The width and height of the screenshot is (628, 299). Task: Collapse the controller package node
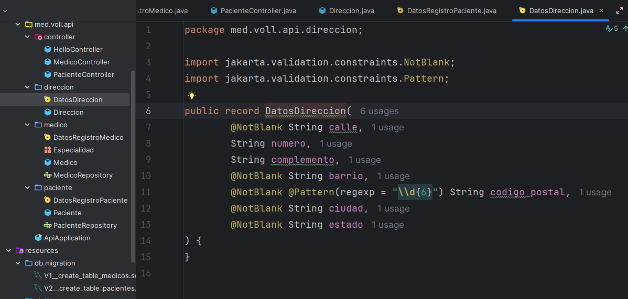pyautogui.click(x=27, y=37)
